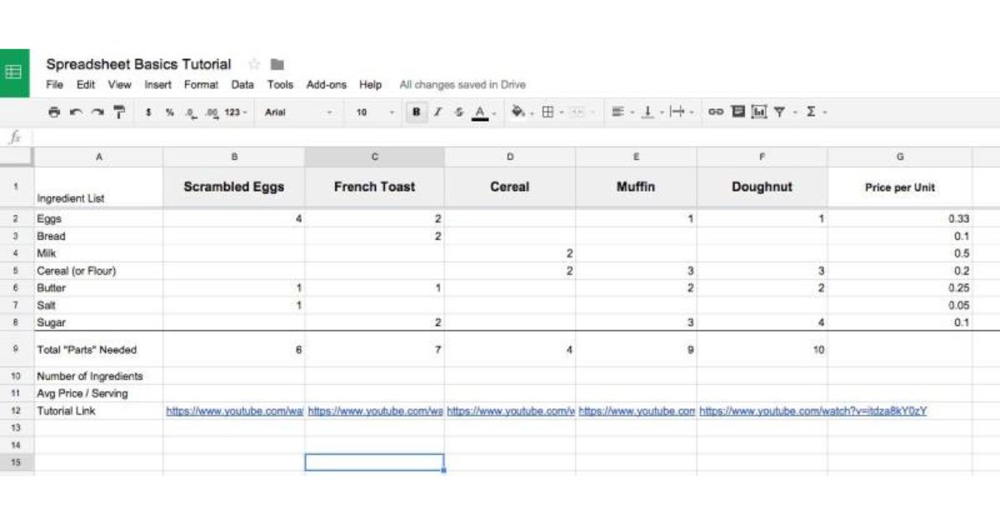Insert a link using toolbar icon

pyautogui.click(x=715, y=112)
